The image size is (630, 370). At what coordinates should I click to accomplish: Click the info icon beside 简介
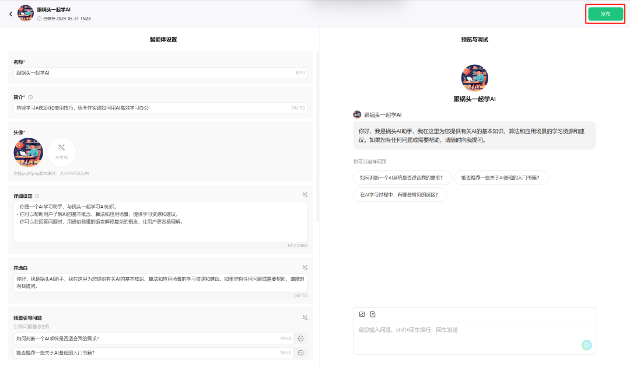coord(30,97)
